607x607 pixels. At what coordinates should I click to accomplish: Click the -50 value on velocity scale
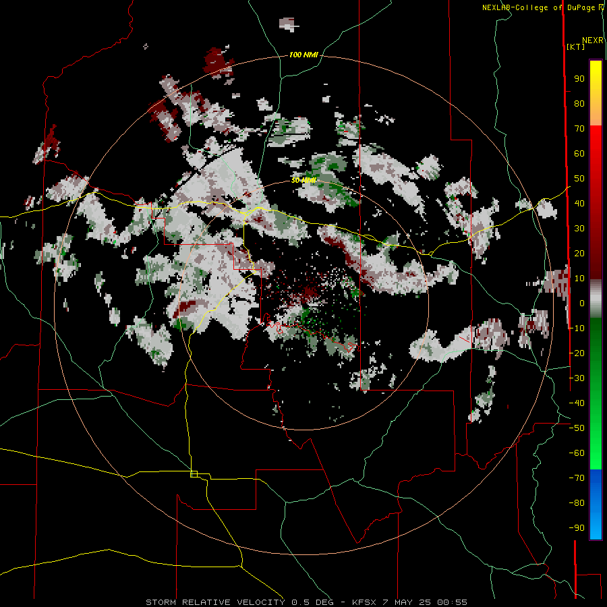(x=577, y=428)
